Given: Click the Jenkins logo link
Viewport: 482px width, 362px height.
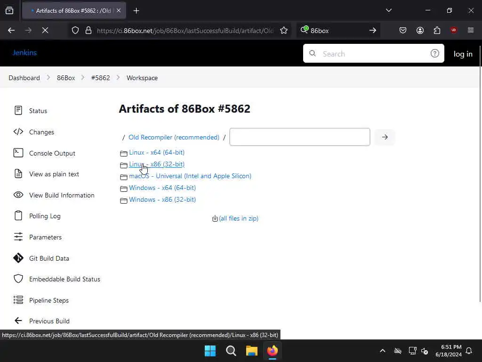Looking at the screenshot, I should coord(24,53).
